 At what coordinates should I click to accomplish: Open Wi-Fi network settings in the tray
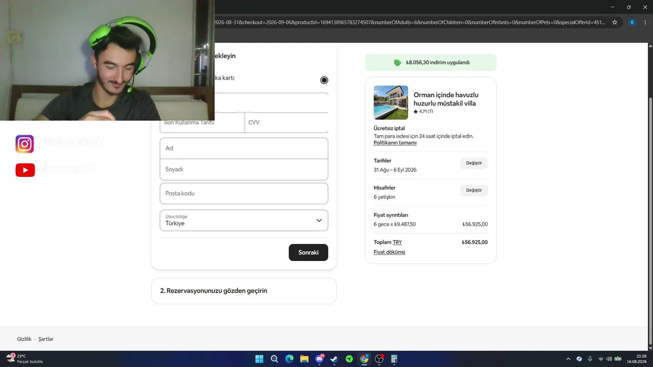pyautogui.click(x=600, y=359)
